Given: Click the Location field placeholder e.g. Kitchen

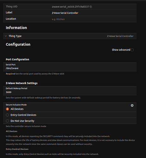Looking at the screenshot, I should tap(58, 19).
